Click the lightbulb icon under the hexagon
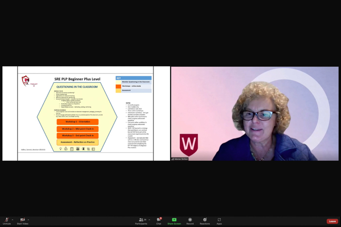Screen dimensions: 341x227 coord(61,149)
